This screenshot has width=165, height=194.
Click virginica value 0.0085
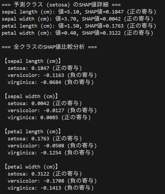49,118
